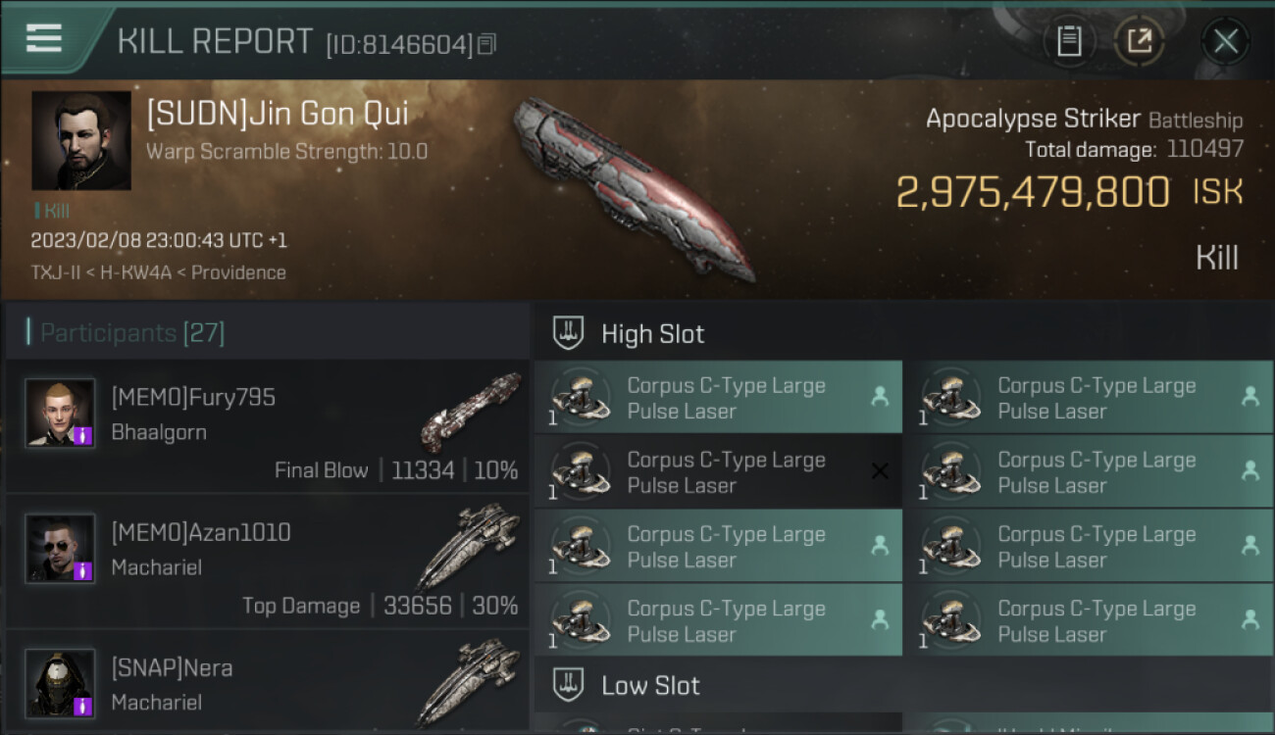Select the first Corpus C-Type Large Pulse Laser
The width and height of the screenshot is (1275, 735).
(718, 398)
